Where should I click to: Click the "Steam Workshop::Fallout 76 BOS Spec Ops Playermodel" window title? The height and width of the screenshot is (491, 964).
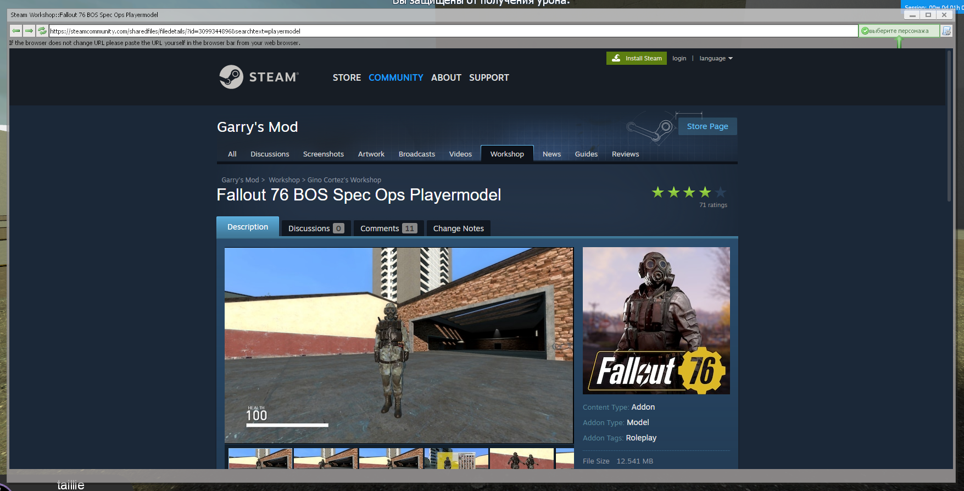[x=84, y=15]
